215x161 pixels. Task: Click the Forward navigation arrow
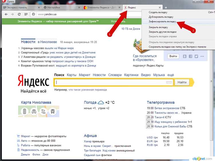pyautogui.click(x=12, y=14)
